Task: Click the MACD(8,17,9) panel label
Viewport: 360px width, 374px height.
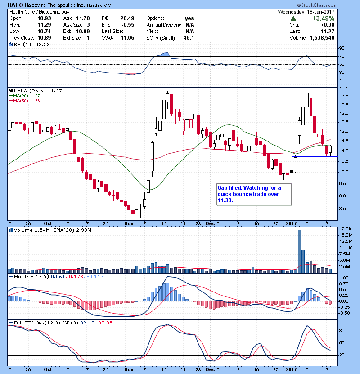Action: click(x=31, y=277)
